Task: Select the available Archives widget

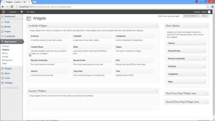Action: (x=49, y=36)
